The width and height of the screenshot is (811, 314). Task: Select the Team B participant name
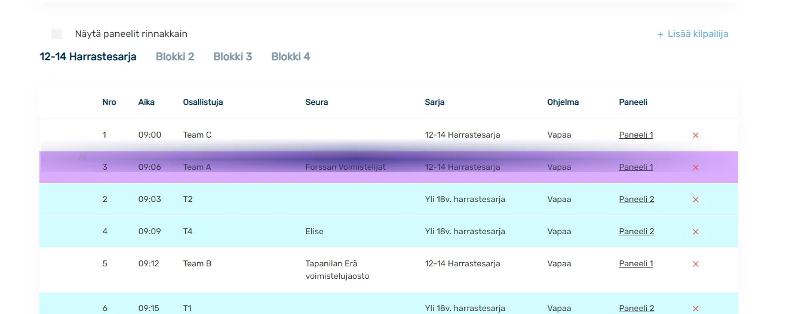(x=197, y=263)
